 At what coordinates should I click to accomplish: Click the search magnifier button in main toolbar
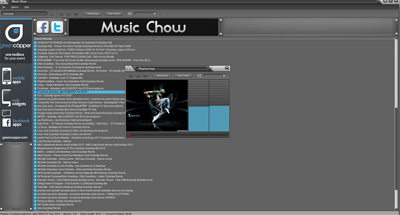tap(51, 13)
